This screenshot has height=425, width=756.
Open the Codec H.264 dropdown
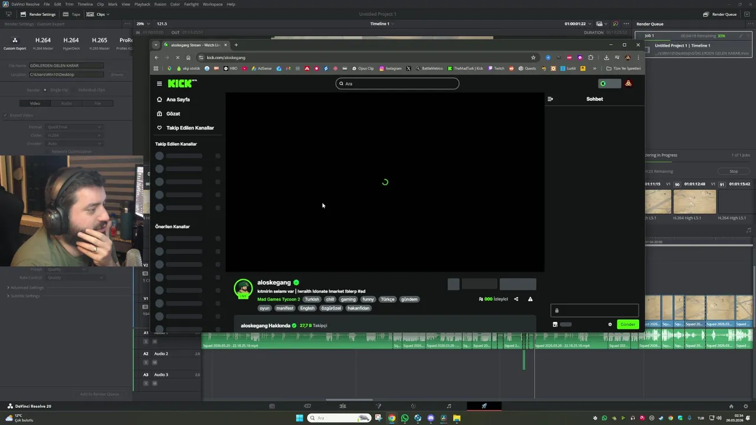[74, 135]
